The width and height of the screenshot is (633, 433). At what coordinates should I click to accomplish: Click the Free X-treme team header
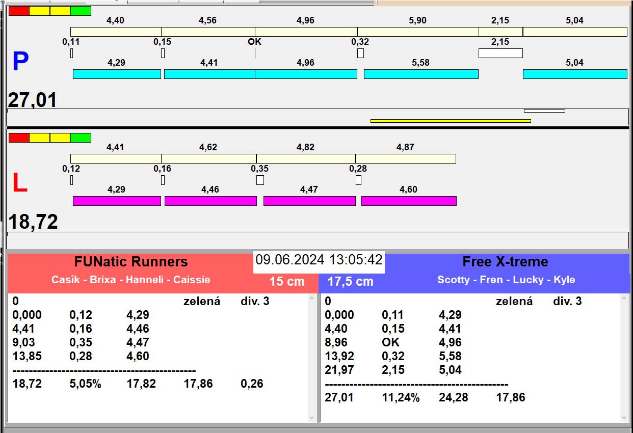[505, 262]
